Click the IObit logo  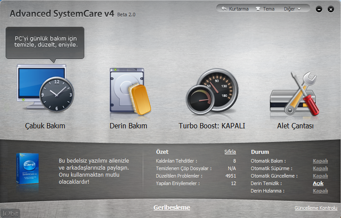(10, 213)
